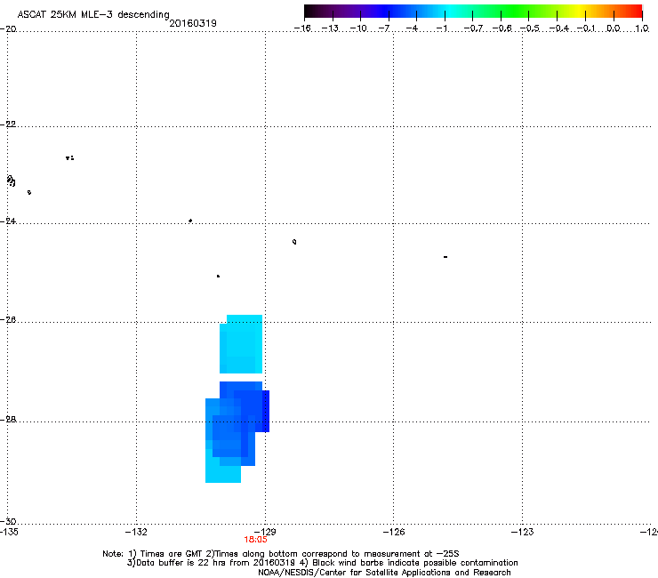
Task: Click the small island outline east of -129
Action: tap(294, 242)
